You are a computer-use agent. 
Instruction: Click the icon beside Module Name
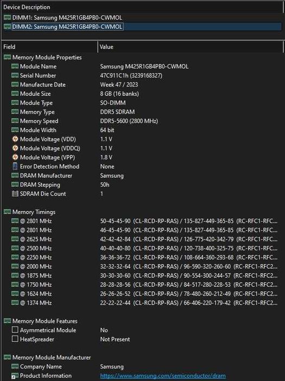15,66
